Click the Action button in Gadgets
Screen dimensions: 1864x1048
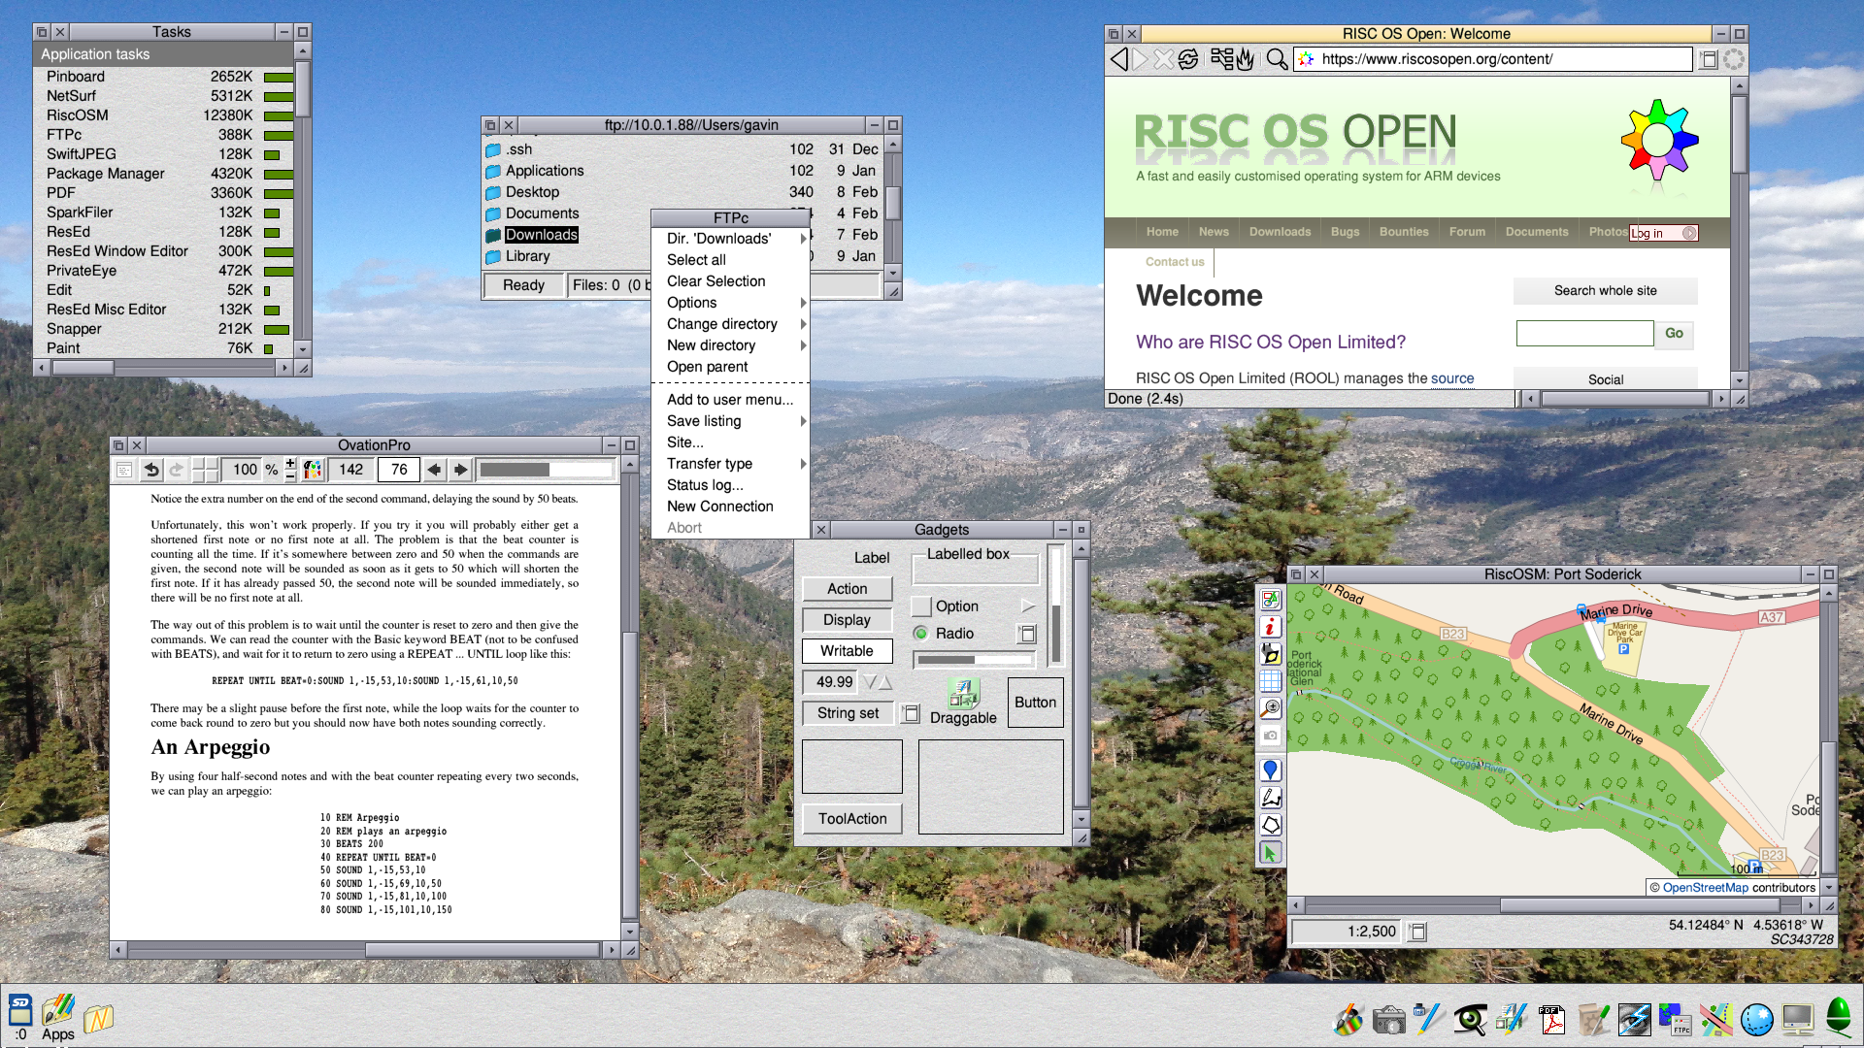[x=847, y=589]
